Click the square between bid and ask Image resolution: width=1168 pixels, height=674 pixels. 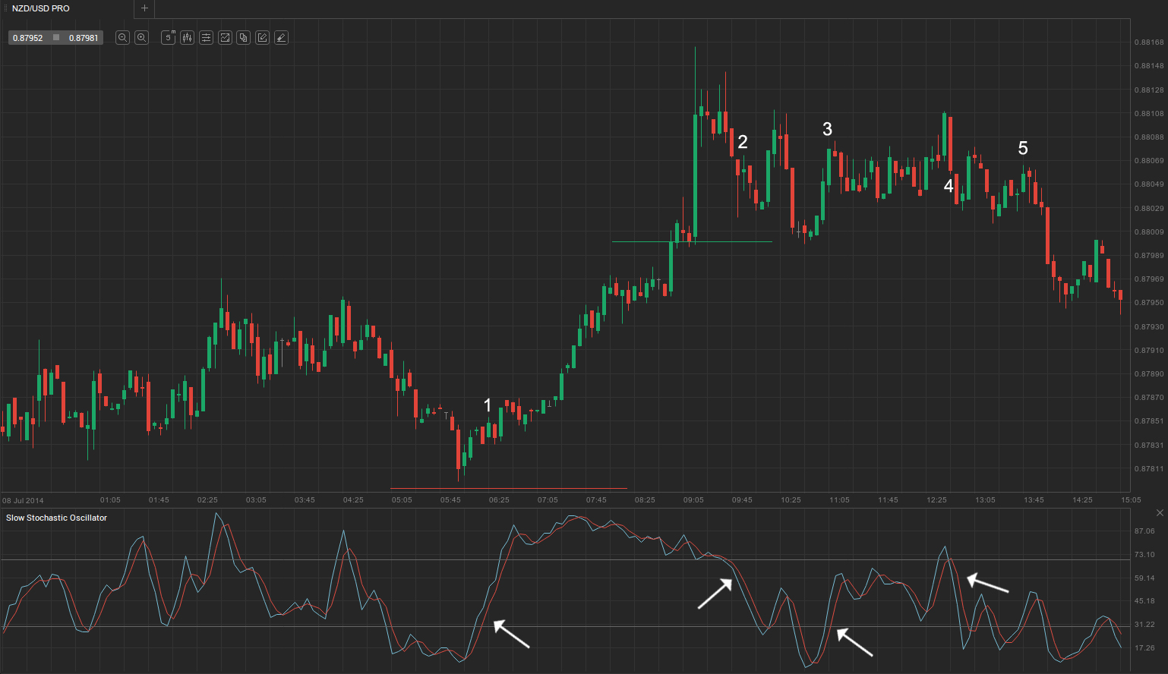tap(56, 38)
